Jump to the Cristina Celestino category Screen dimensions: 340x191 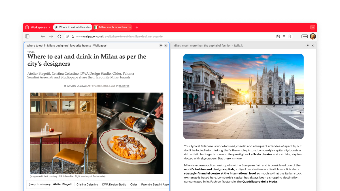click(87, 184)
